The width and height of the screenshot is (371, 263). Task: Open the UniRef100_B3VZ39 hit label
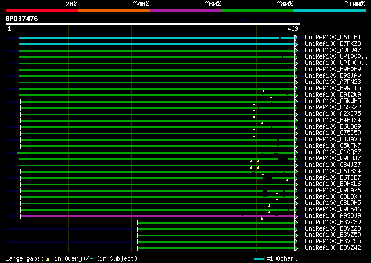point(333,222)
